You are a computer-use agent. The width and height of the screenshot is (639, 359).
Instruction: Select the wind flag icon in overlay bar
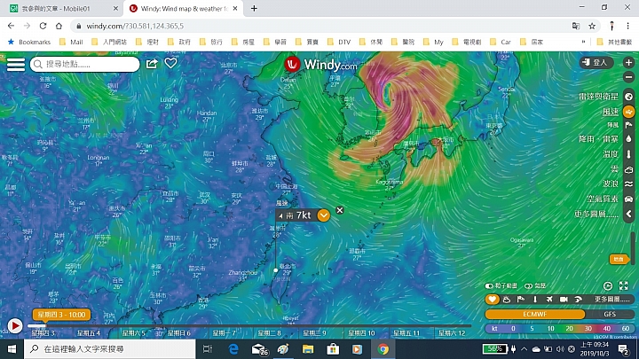521,300
